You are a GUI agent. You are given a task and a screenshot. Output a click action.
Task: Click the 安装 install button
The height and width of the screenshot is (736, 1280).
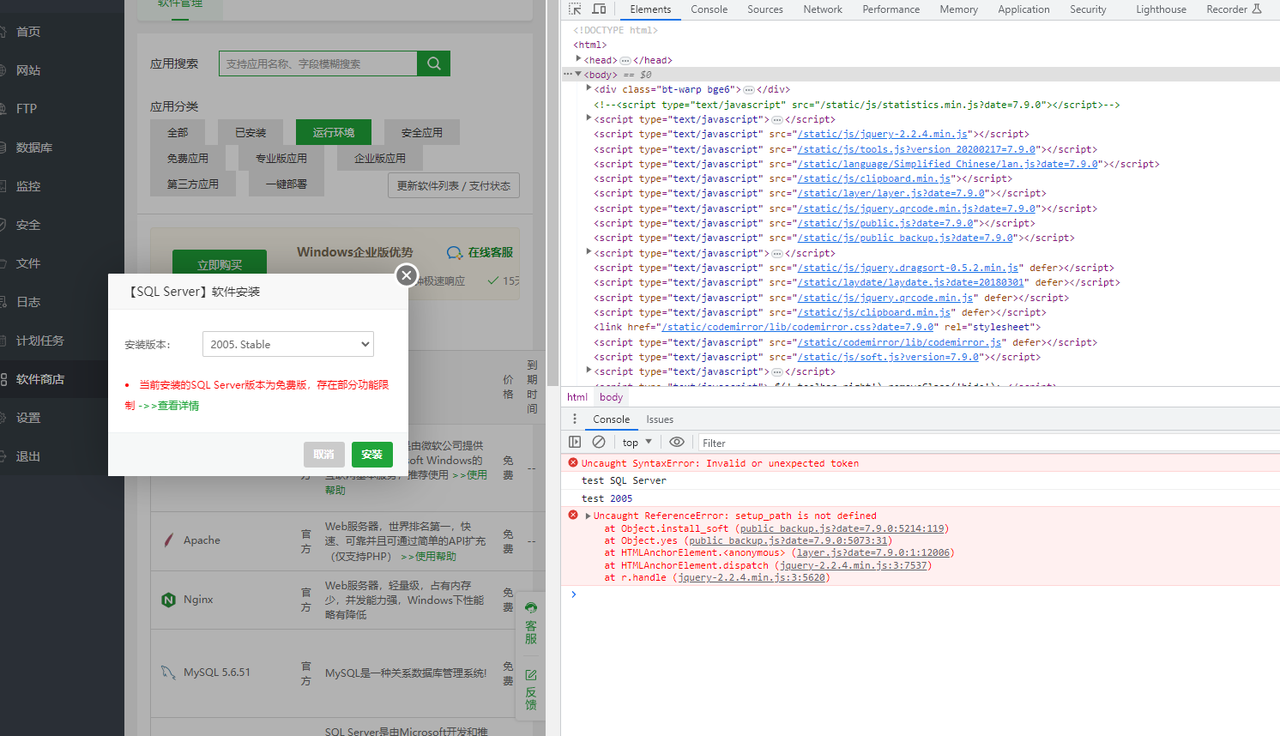point(372,455)
